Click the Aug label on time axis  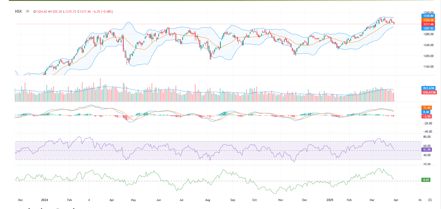pos(207,200)
